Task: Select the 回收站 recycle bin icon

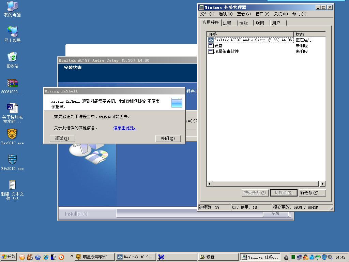Action: point(13,60)
